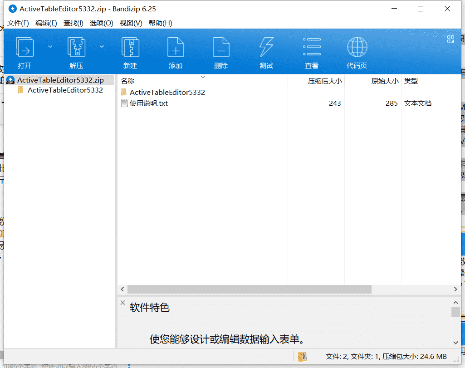
Task: Click the New archive (新建) icon
Action: (130, 47)
